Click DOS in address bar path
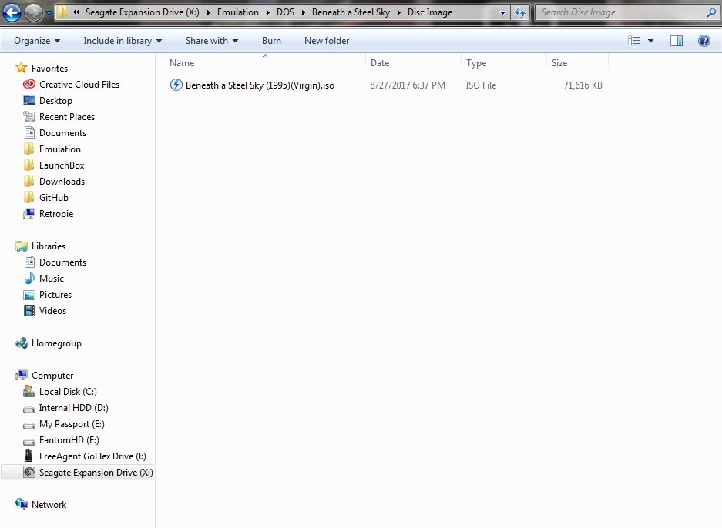Viewport: 722px width, 528px height. [285, 12]
